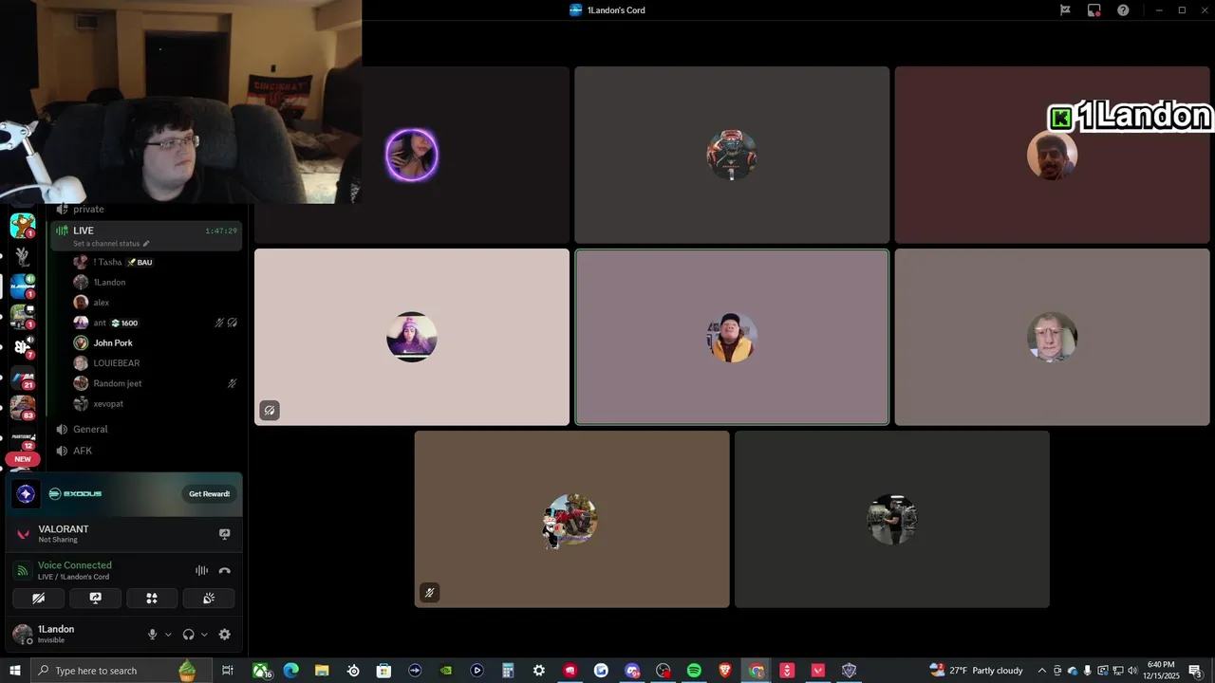Click Get Reward! on Exodus banner
Image resolution: width=1215 pixels, height=683 pixels.
pyautogui.click(x=209, y=493)
